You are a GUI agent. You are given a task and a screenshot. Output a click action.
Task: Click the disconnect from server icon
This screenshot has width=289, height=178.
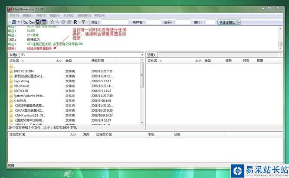[x=69, y=22]
